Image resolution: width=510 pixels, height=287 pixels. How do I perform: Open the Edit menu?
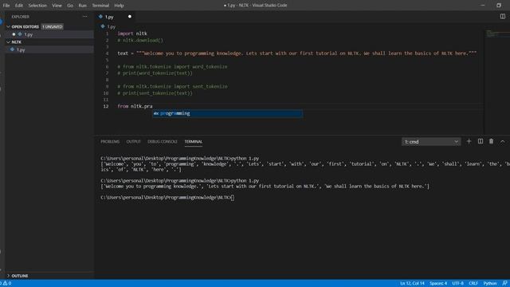point(19,6)
